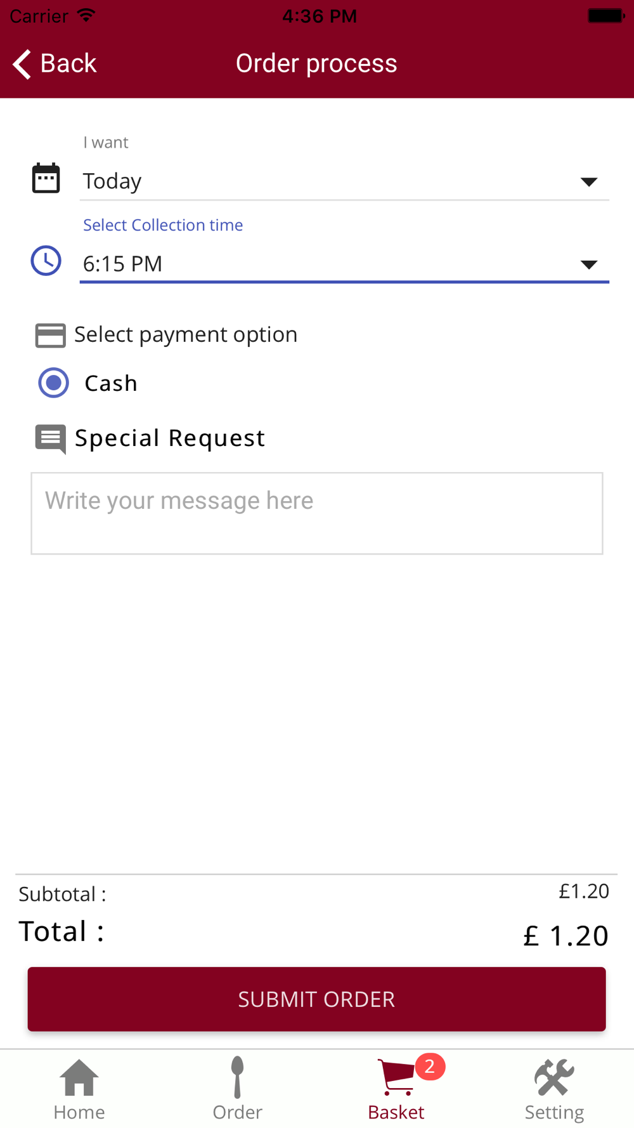This screenshot has width=634, height=1128.
Task: Expand the 6:15 PM time dropdown arrow
Action: click(x=589, y=265)
